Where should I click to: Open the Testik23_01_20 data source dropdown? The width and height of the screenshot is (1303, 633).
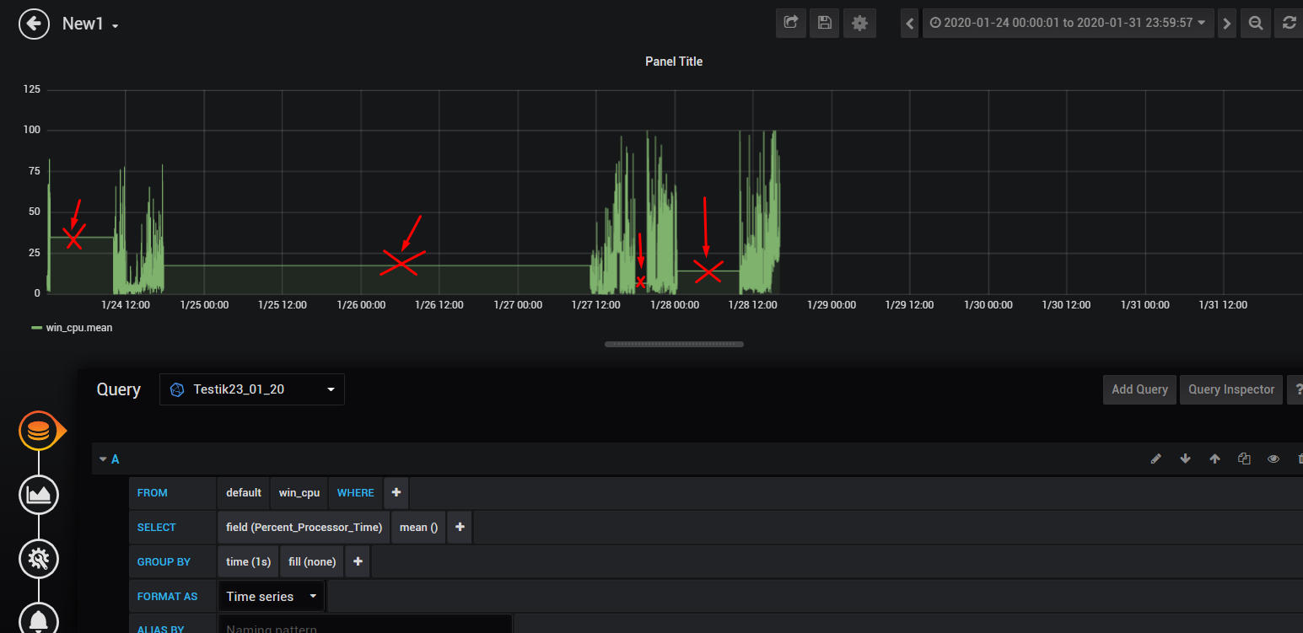[x=252, y=389]
